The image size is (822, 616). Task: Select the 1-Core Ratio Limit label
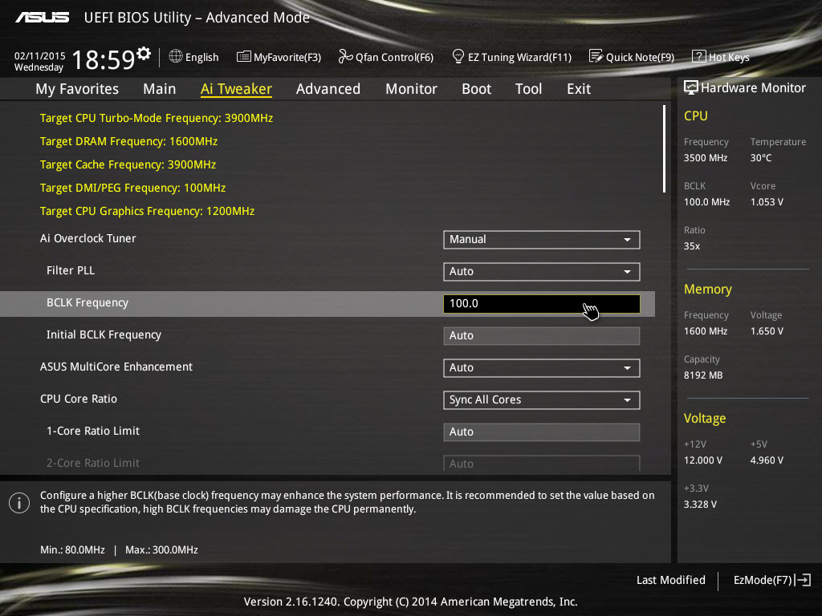point(93,431)
